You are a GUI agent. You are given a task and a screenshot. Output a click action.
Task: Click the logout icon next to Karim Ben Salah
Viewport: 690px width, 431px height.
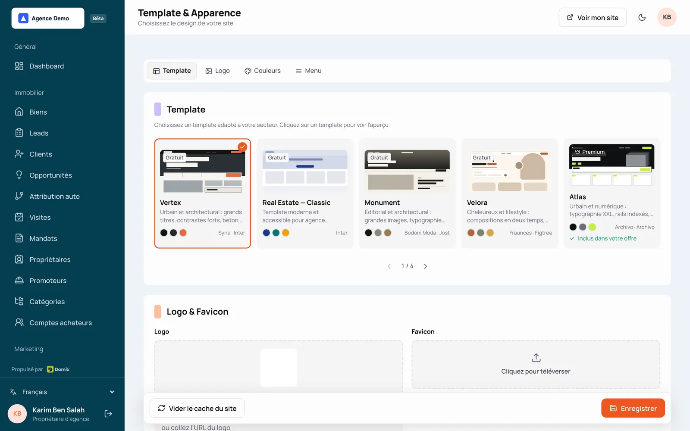[108, 414]
